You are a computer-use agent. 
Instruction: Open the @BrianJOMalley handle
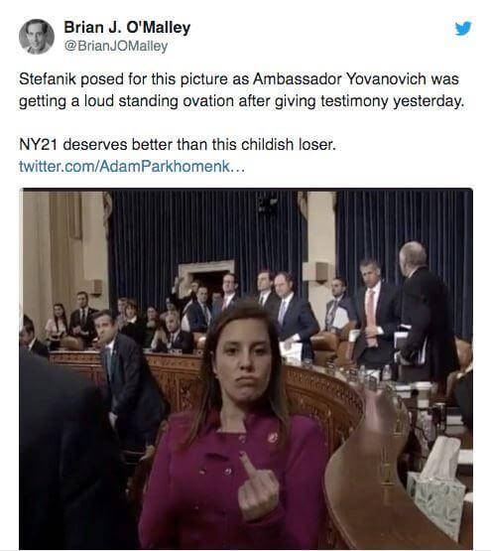(x=116, y=46)
